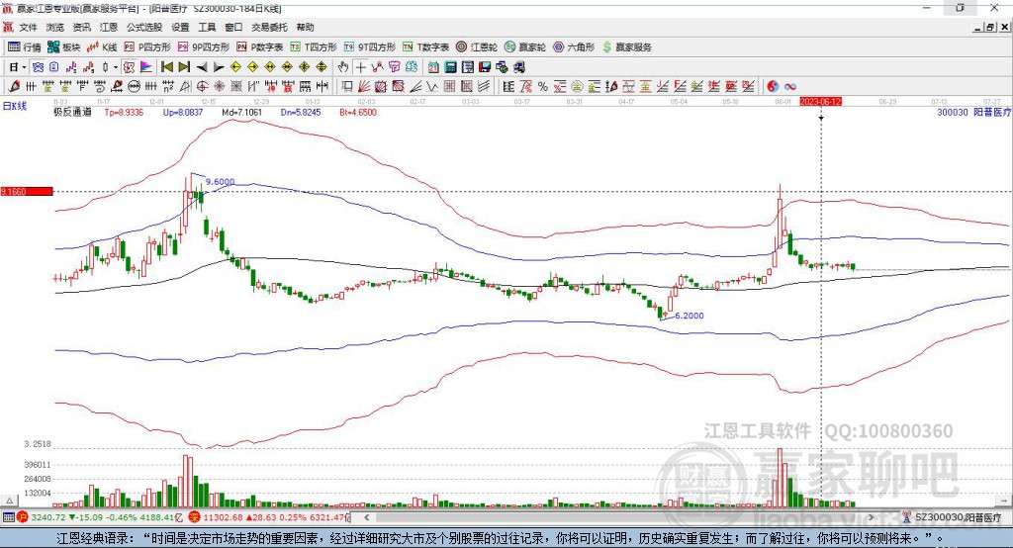Open the 六角形 hexagon tool
1013x548 pixels.
coord(574,47)
